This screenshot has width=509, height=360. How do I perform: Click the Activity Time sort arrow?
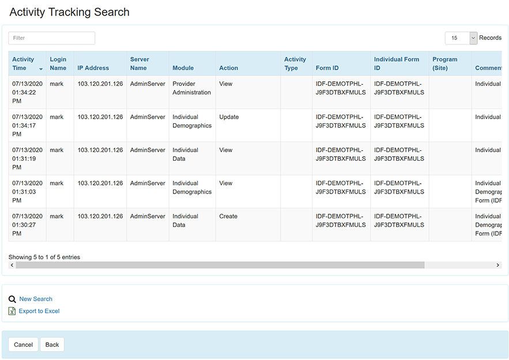41,69
